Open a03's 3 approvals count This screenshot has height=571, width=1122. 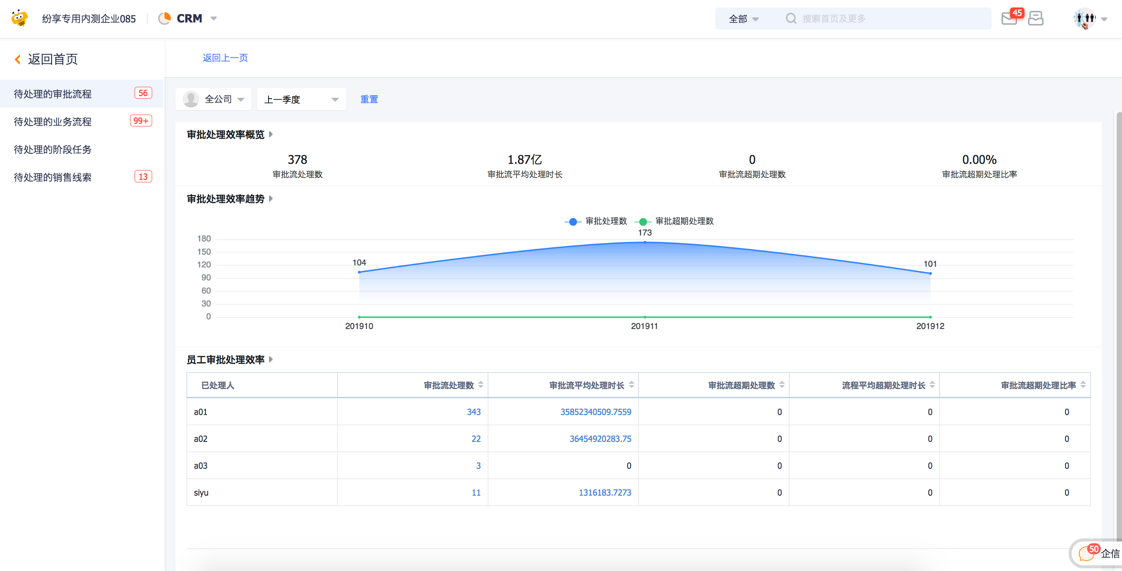tap(478, 465)
